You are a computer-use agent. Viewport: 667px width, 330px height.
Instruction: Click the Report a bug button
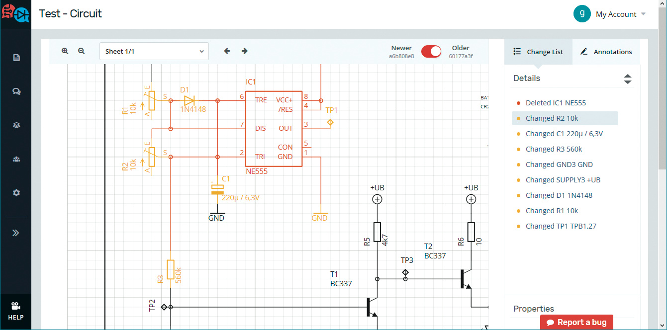coord(576,322)
